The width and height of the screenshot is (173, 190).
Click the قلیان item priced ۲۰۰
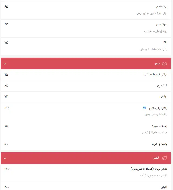click(164, 187)
